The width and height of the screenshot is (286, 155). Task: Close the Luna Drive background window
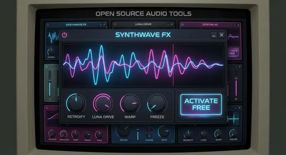click(x=172, y=24)
